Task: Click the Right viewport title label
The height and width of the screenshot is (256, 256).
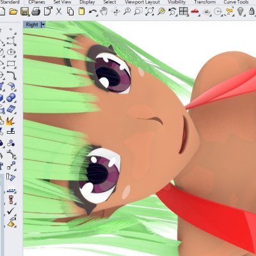Action: point(32,25)
